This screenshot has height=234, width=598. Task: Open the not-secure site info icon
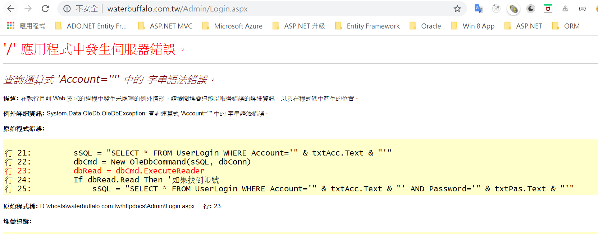[x=67, y=9]
